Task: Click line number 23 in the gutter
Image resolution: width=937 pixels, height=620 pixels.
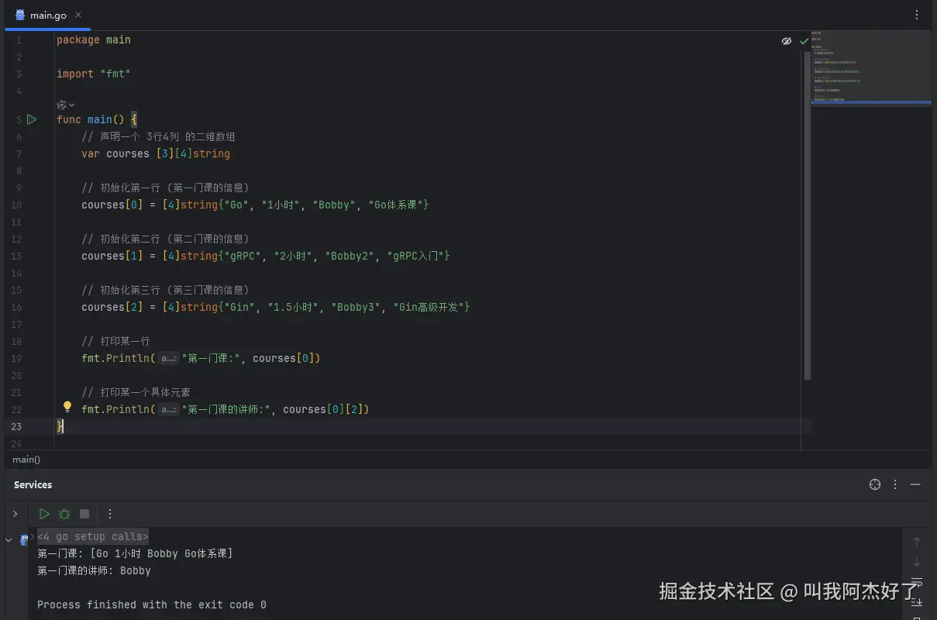Action: [16, 426]
